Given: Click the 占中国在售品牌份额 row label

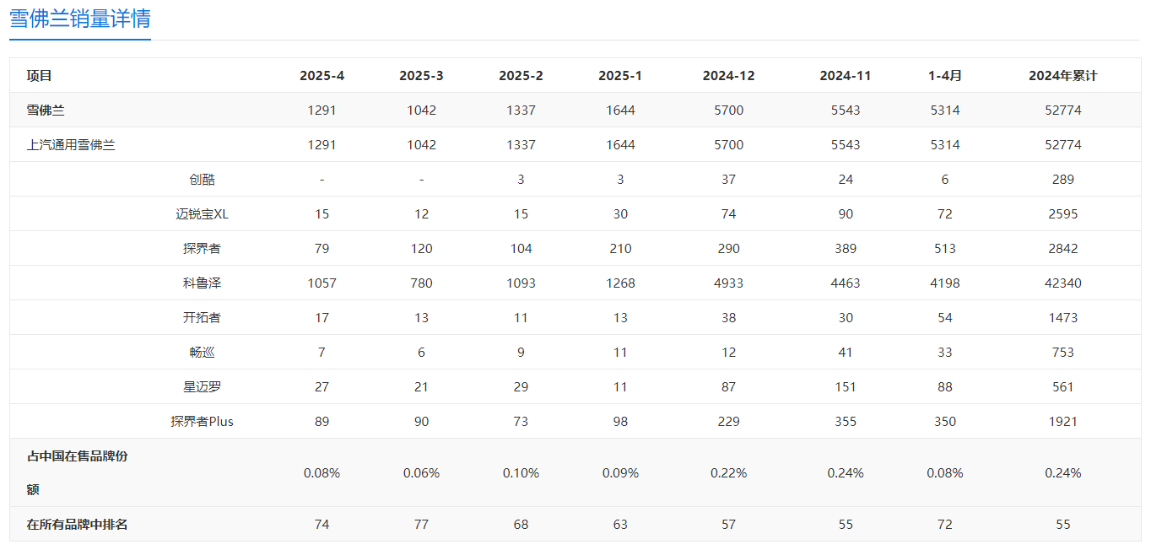Looking at the screenshot, I should click(x=78, y=472).
